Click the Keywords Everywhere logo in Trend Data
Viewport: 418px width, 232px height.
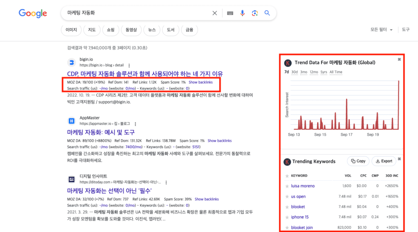[288, 63]
